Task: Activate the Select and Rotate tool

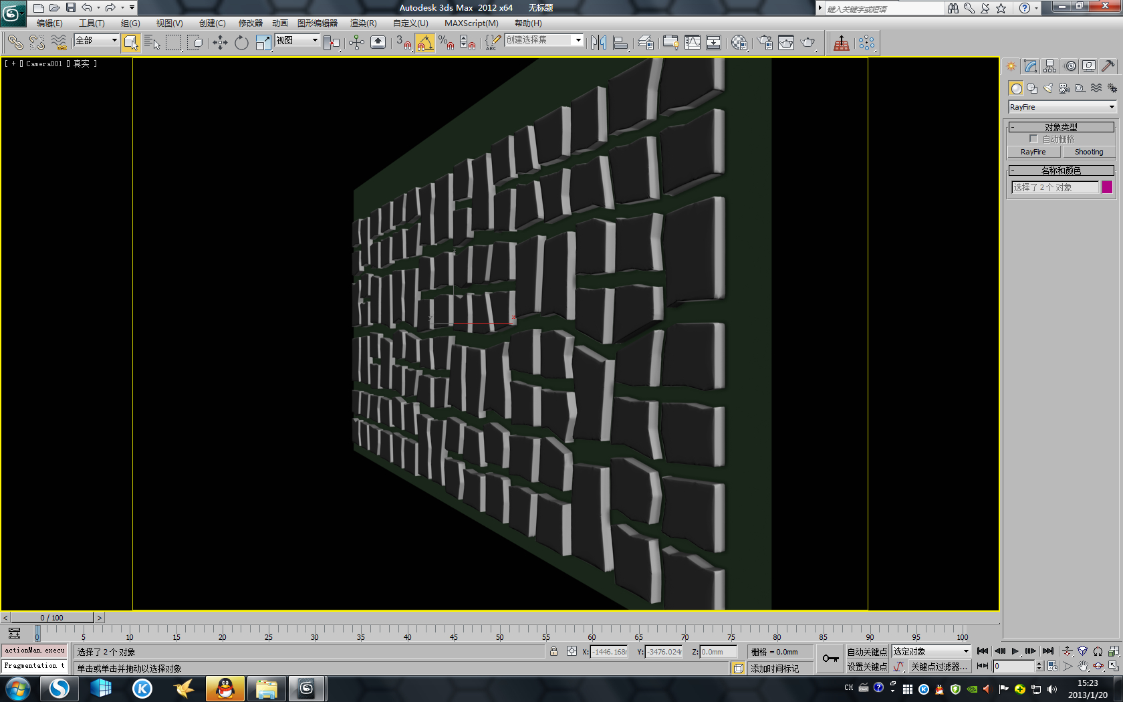Action: tap(241, 43)
